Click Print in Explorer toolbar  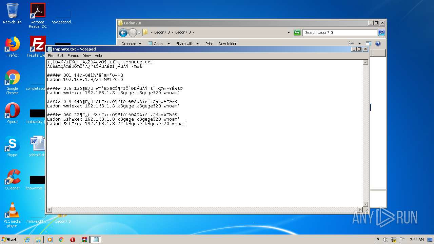tap(209, 44)
